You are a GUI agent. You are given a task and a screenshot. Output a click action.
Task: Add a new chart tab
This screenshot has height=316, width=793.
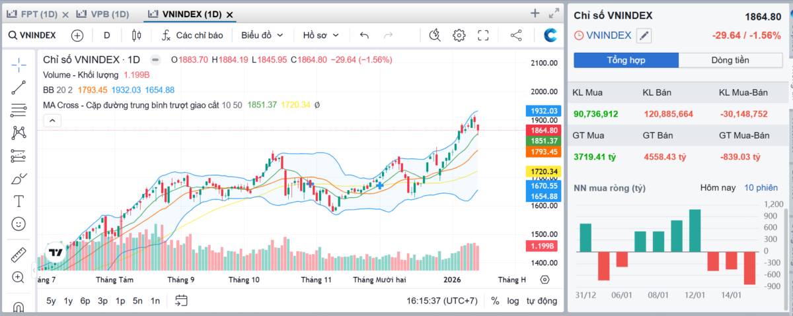click(x=535, y=13)
